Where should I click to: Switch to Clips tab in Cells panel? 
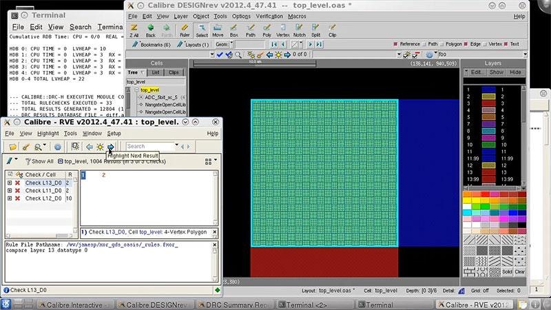click(174, 72)
